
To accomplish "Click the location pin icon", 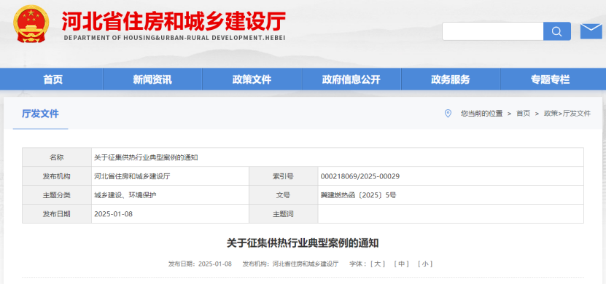I will (448, 114).
